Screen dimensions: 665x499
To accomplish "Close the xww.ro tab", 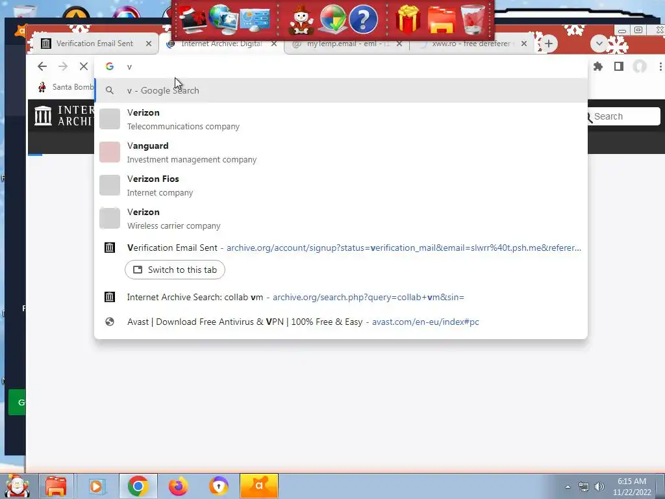I will point(524,44).
